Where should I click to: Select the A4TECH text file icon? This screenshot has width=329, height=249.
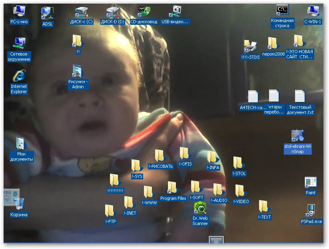[x=253, y=97]
